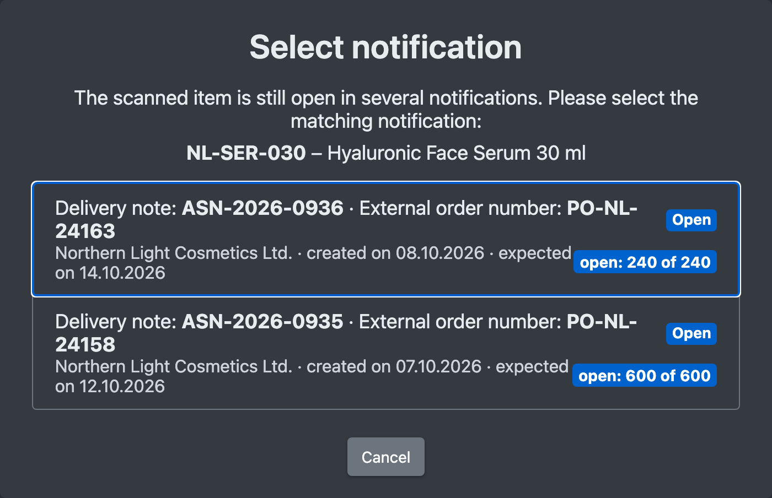Select the ASN-2026-0936 delivery note notification

click(386, 239)
